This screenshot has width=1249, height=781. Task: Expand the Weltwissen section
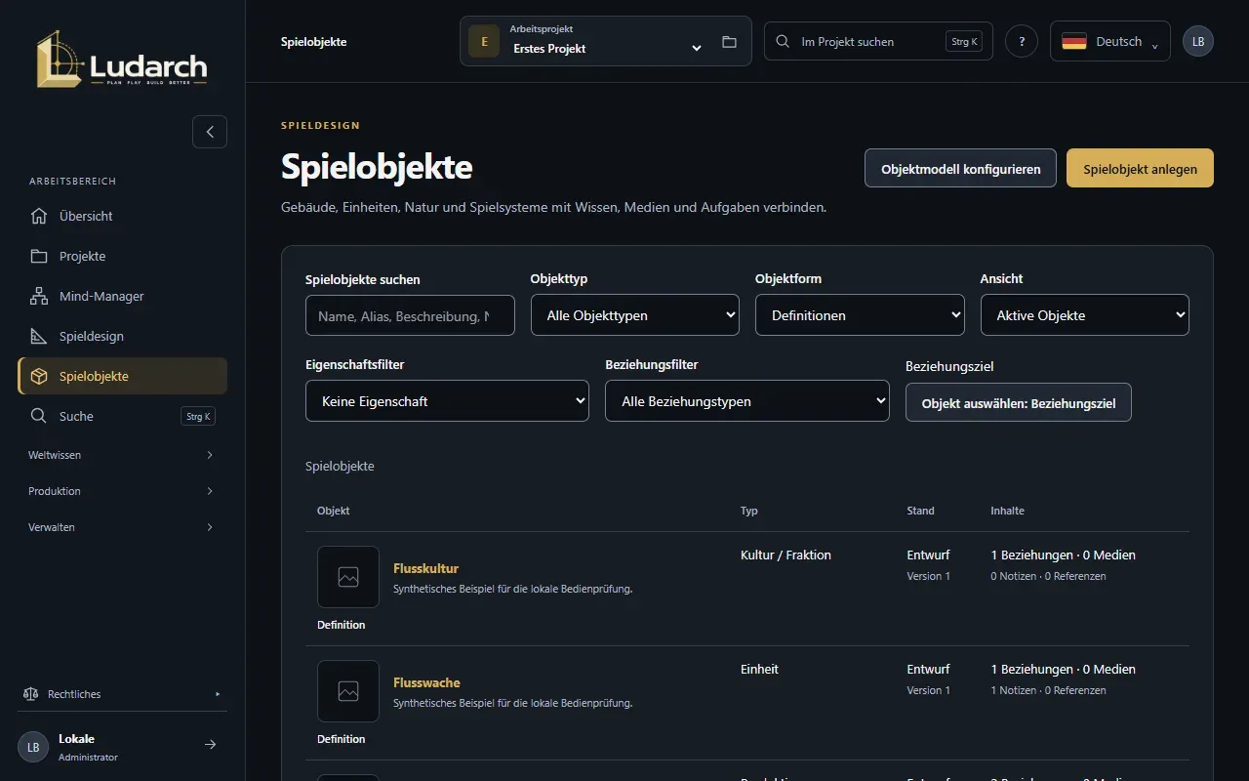pyautogui.click(x=122, y=455)
